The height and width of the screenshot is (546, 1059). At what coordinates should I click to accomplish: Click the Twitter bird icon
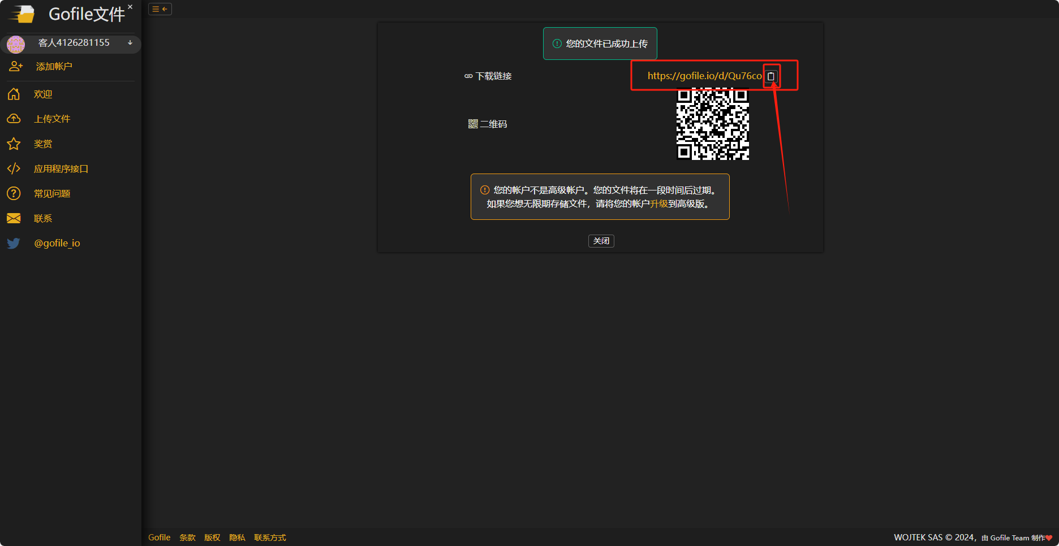pos(14,244)
